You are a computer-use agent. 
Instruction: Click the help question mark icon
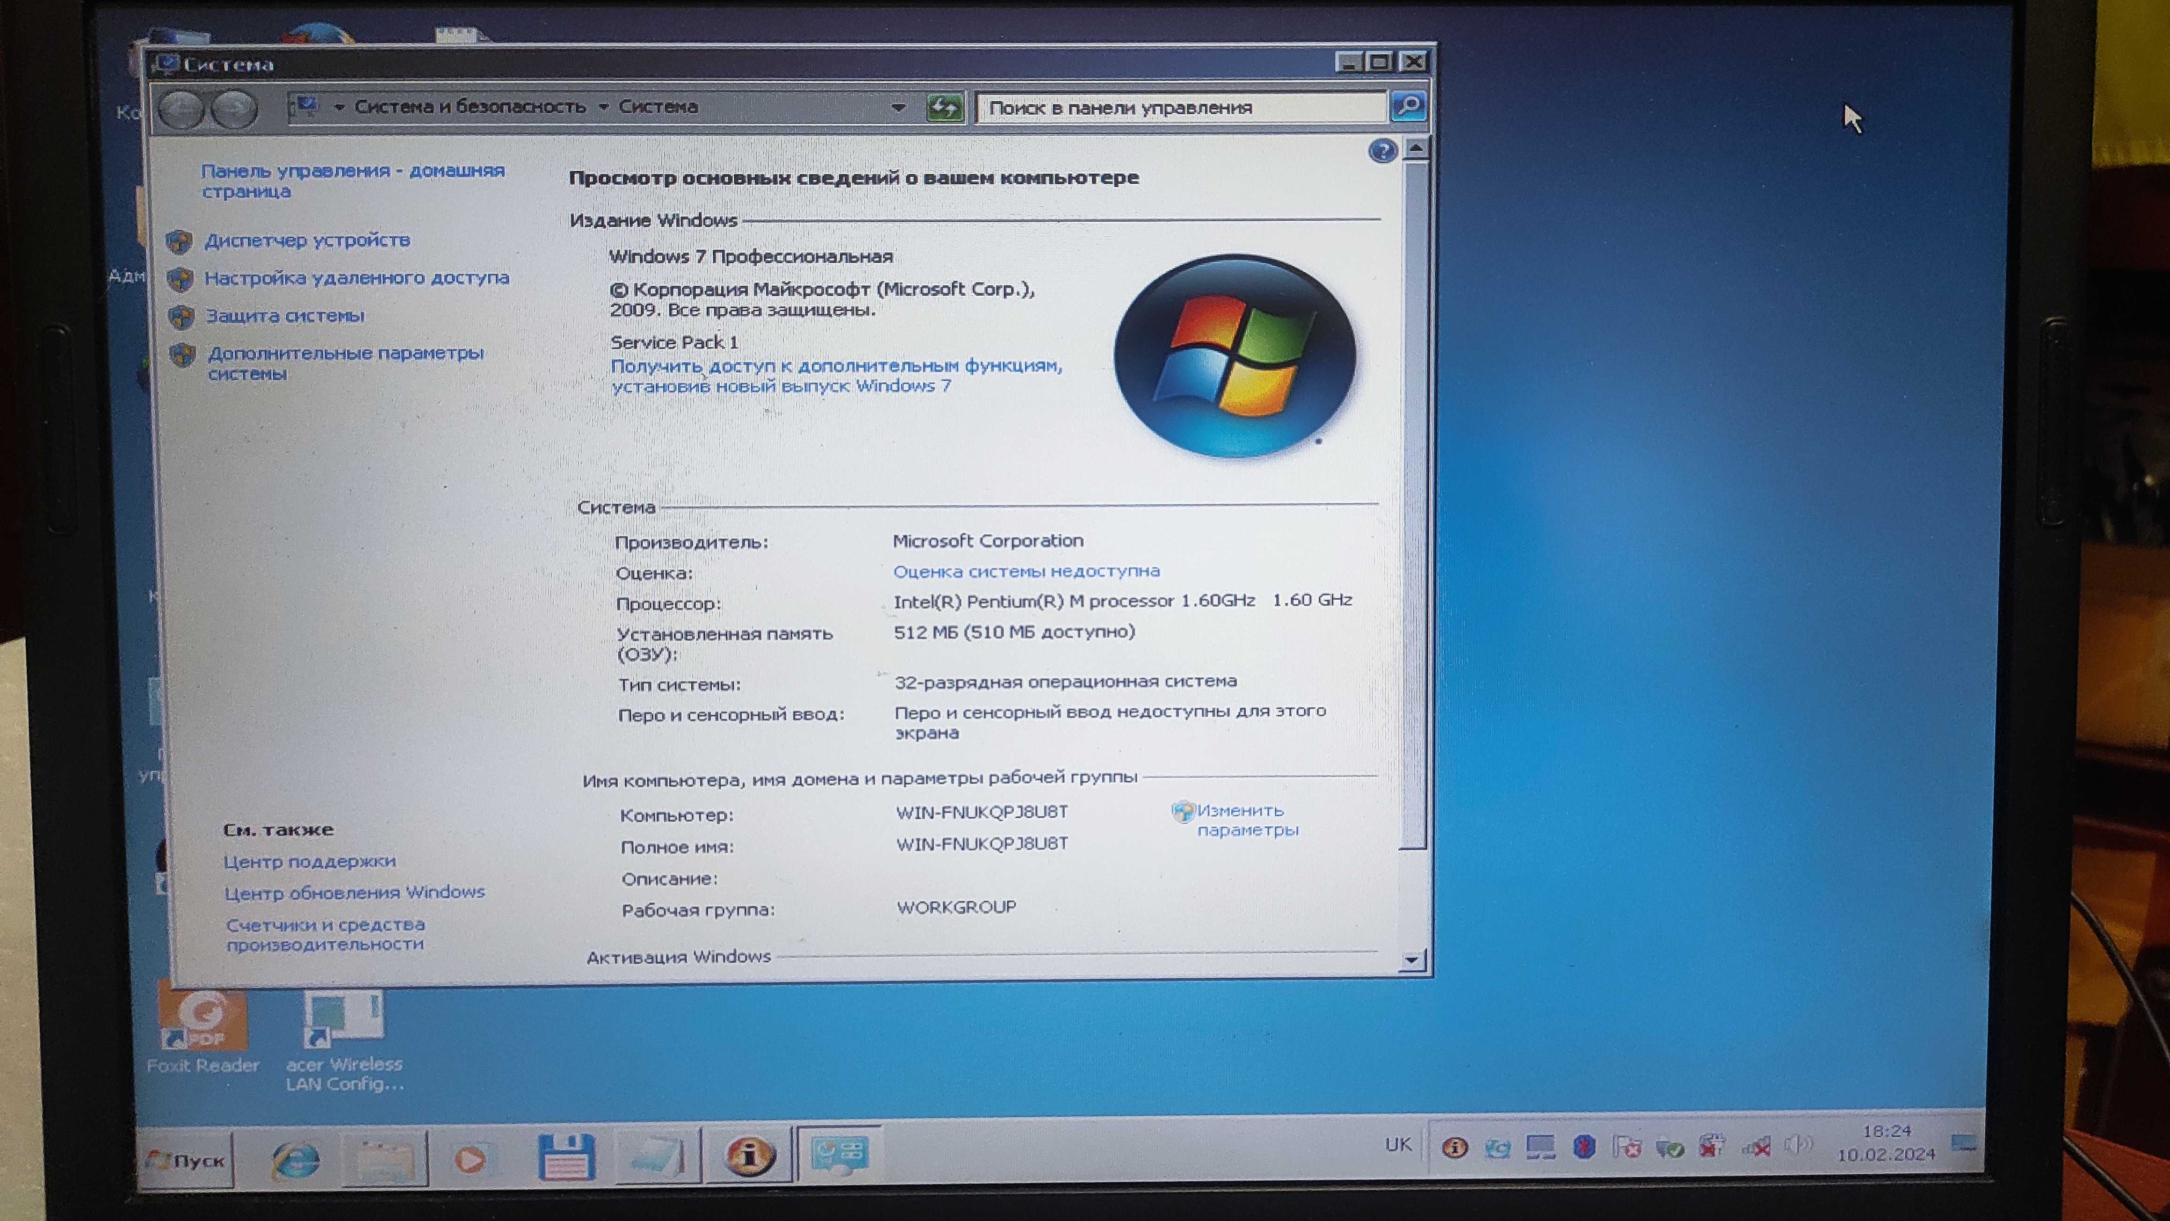[x=1382, y=152]
